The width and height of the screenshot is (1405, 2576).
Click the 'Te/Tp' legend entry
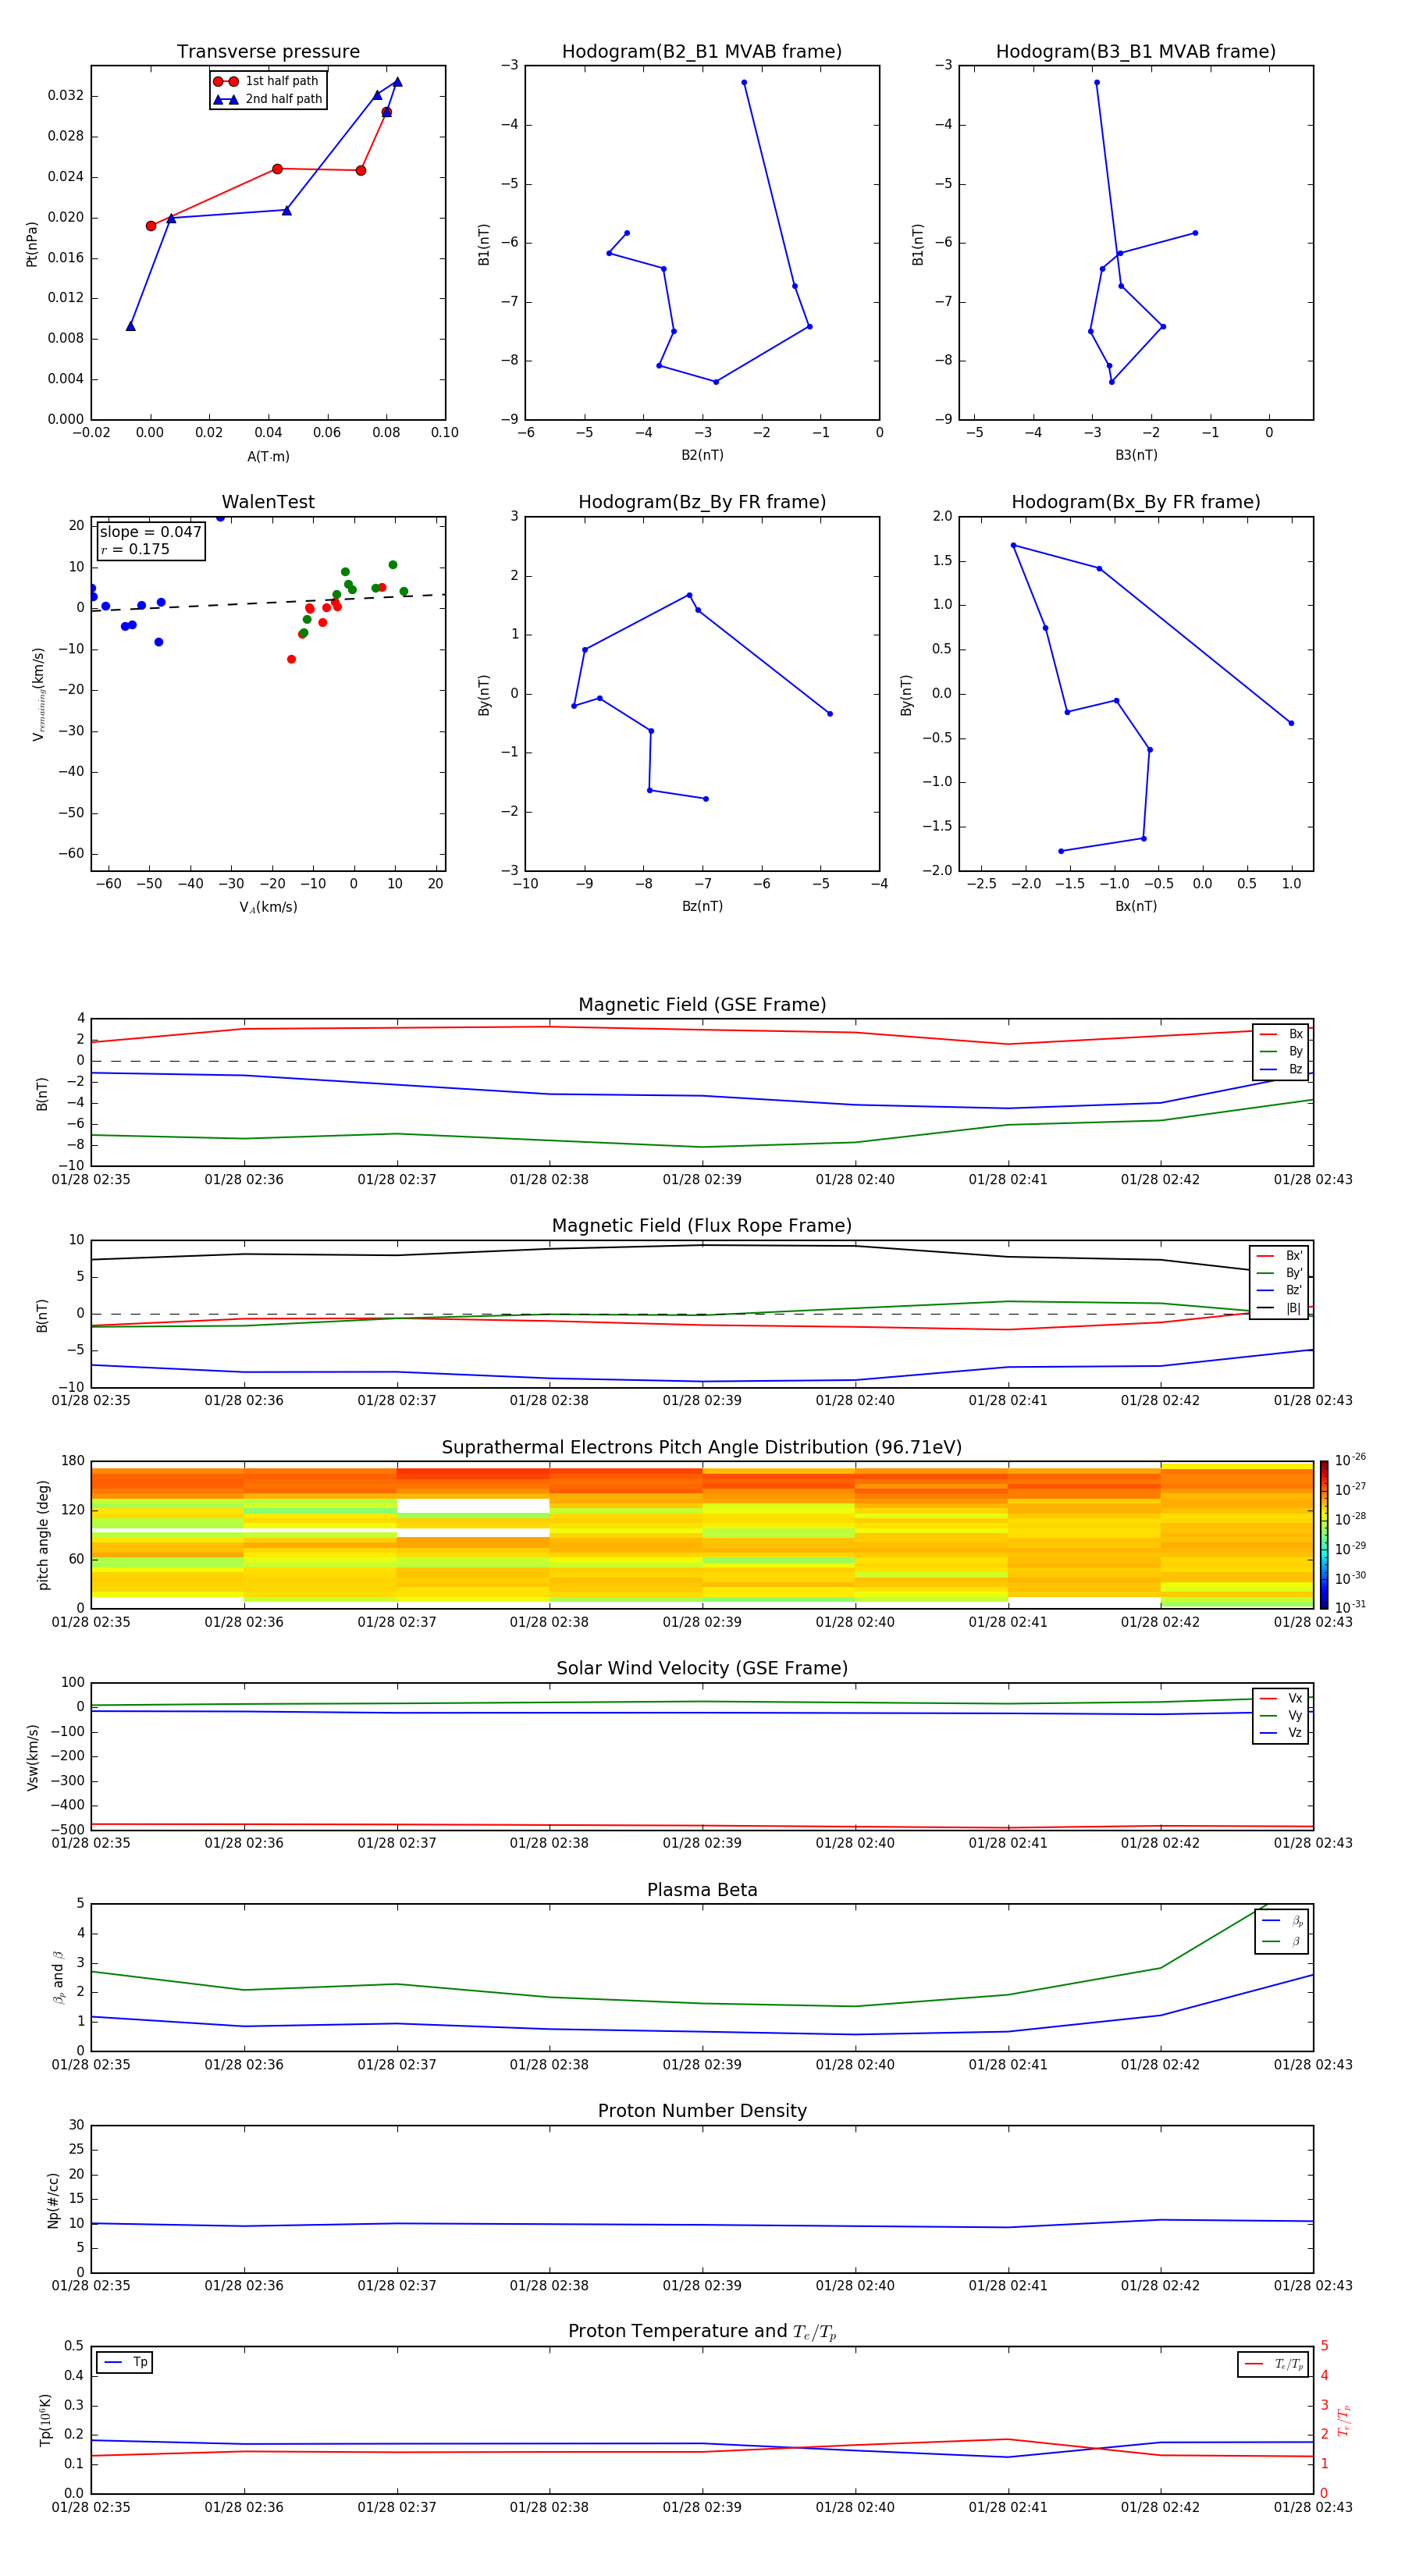[x=1273, y=2364]
